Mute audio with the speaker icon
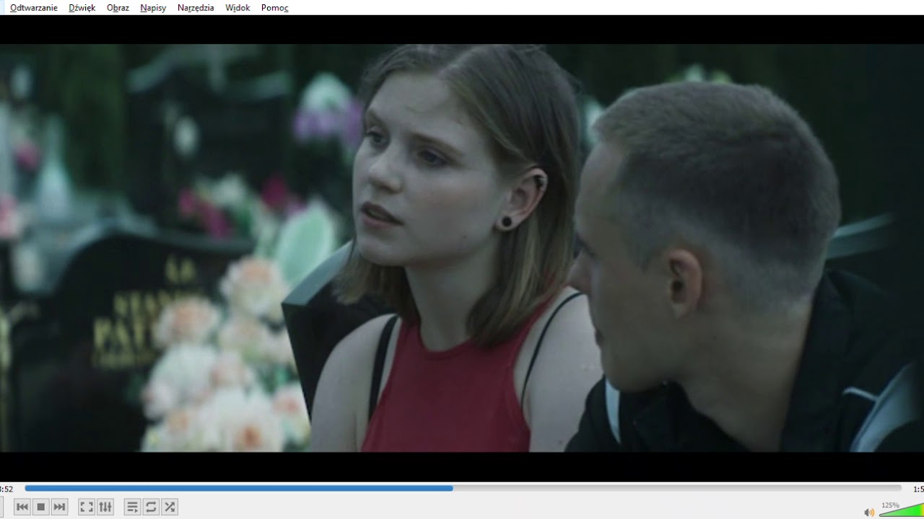 point(869,513)
